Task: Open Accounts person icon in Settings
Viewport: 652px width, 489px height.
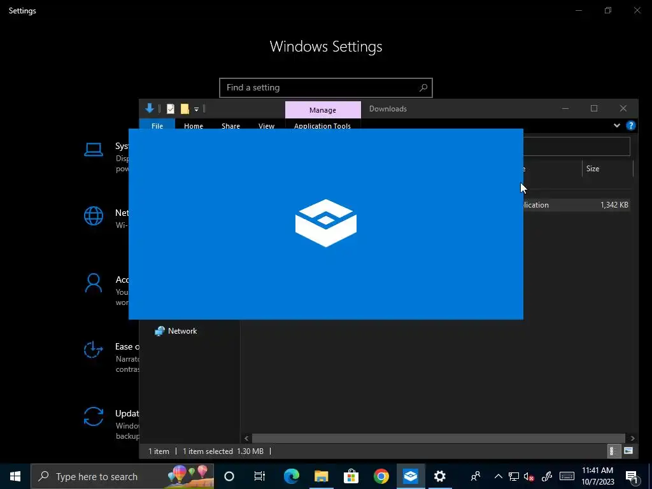Action: tap(94, 283)
